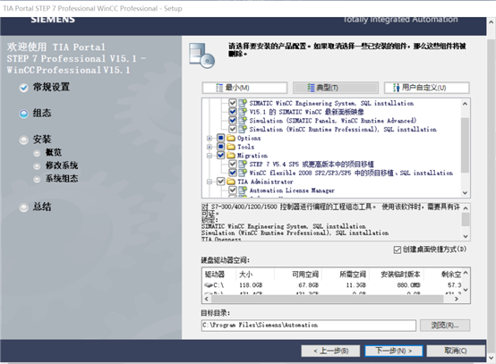Collapse the Migration tree node

click(x=210, y=156)
